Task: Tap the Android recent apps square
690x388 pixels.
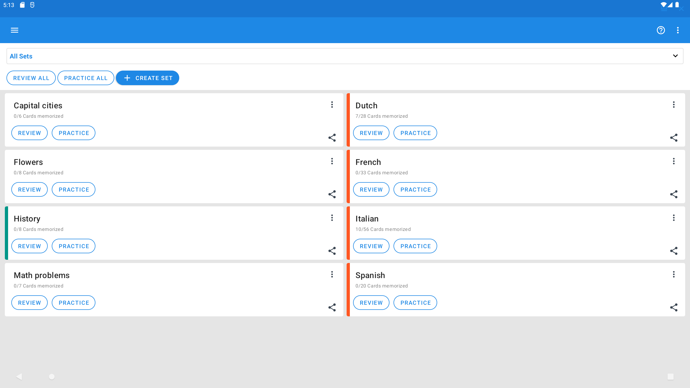Action: (x=671, y=377)
